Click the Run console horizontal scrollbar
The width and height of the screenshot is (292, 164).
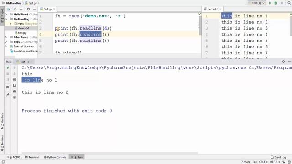tap(110, 153)
